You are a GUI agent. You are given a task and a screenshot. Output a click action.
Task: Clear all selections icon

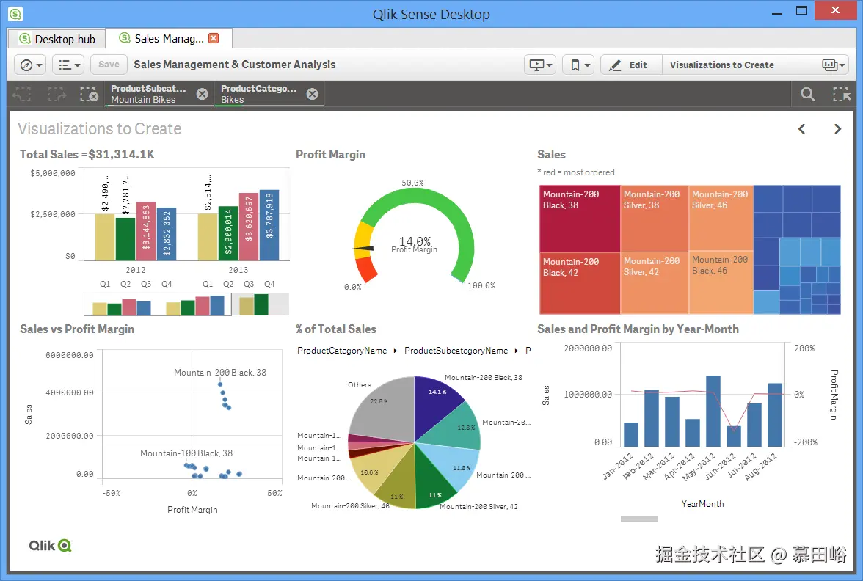89,94
